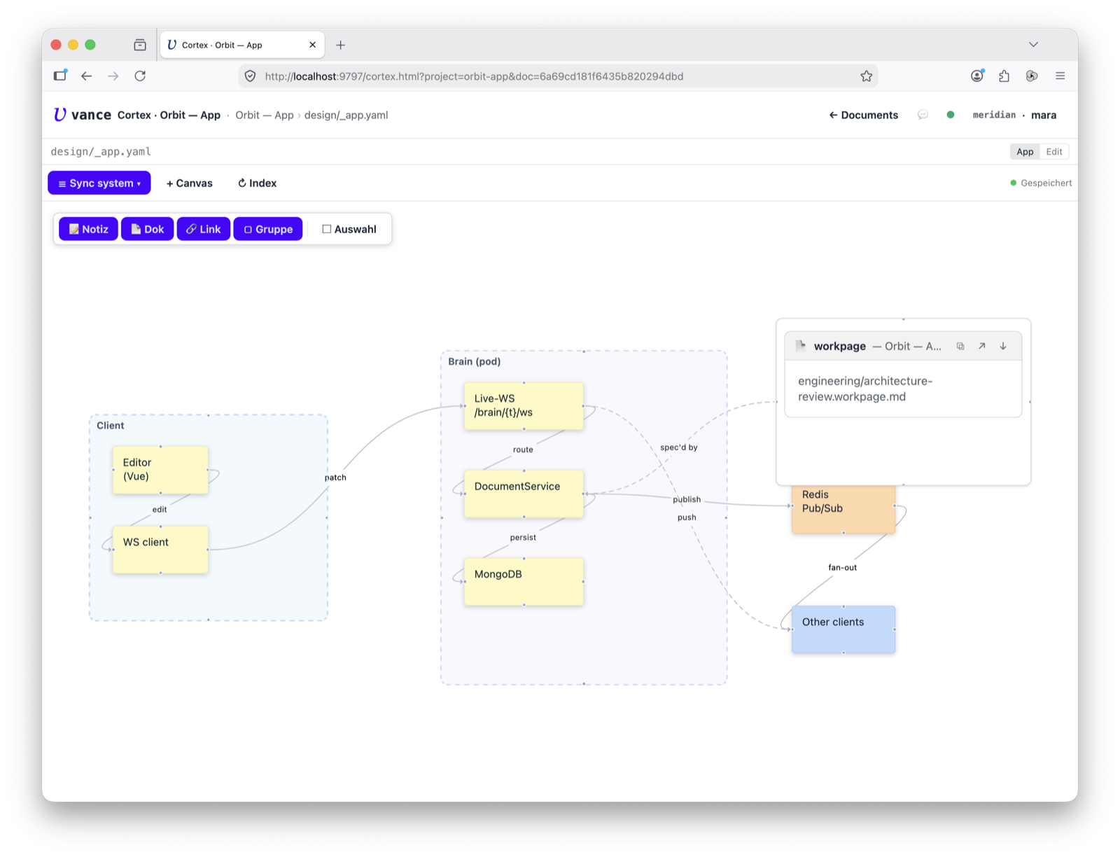
Task: Click the + Canvas button
Action: [x=189, y=183]
